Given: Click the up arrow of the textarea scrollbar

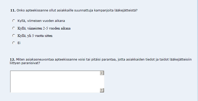Looking at the screenshot, I should (102, 73).
